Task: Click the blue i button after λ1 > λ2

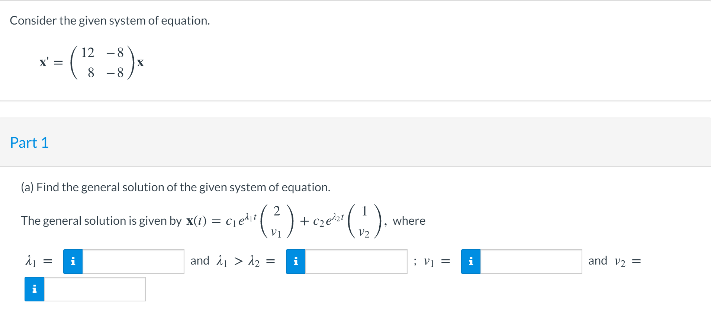Action: (x=296, y=262)
